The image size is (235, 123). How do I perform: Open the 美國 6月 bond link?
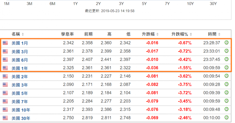20,60
